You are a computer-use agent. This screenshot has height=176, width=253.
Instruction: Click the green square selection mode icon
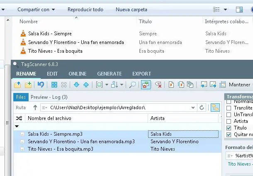[99, 85]
